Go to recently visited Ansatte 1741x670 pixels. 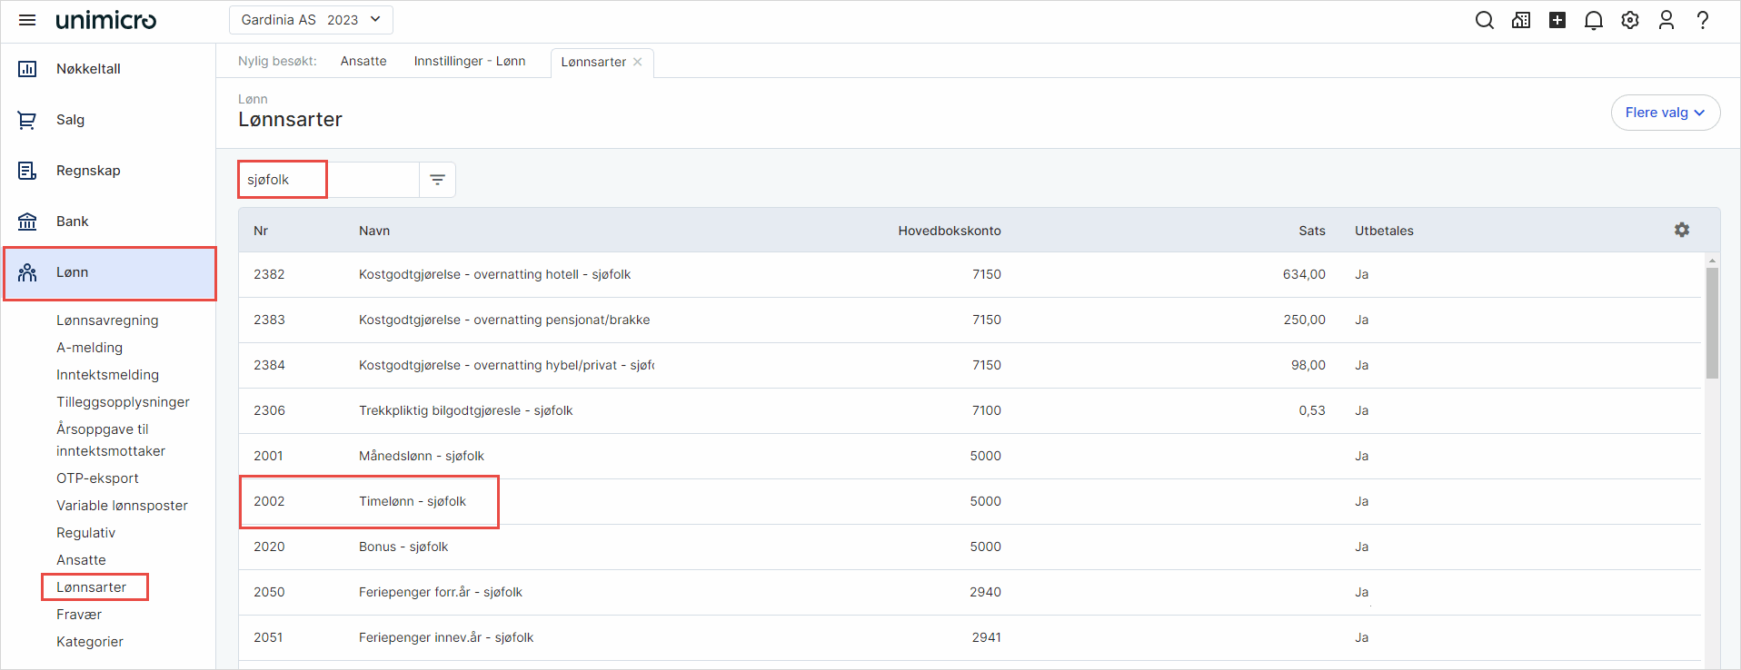click(x=363, y=61)
